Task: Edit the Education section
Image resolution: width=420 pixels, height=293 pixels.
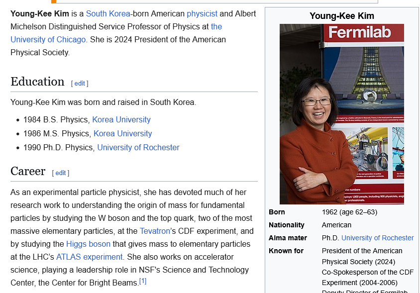Action: coord(80,83)
